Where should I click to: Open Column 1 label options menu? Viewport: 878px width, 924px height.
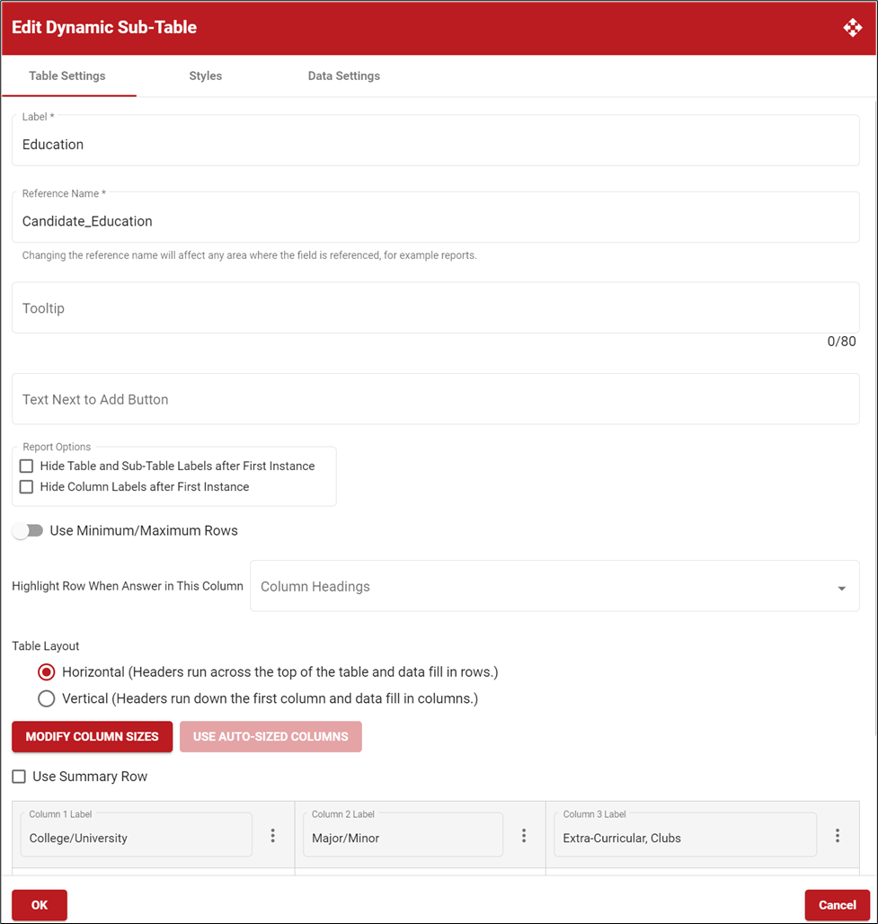click(x=273, y=836)
